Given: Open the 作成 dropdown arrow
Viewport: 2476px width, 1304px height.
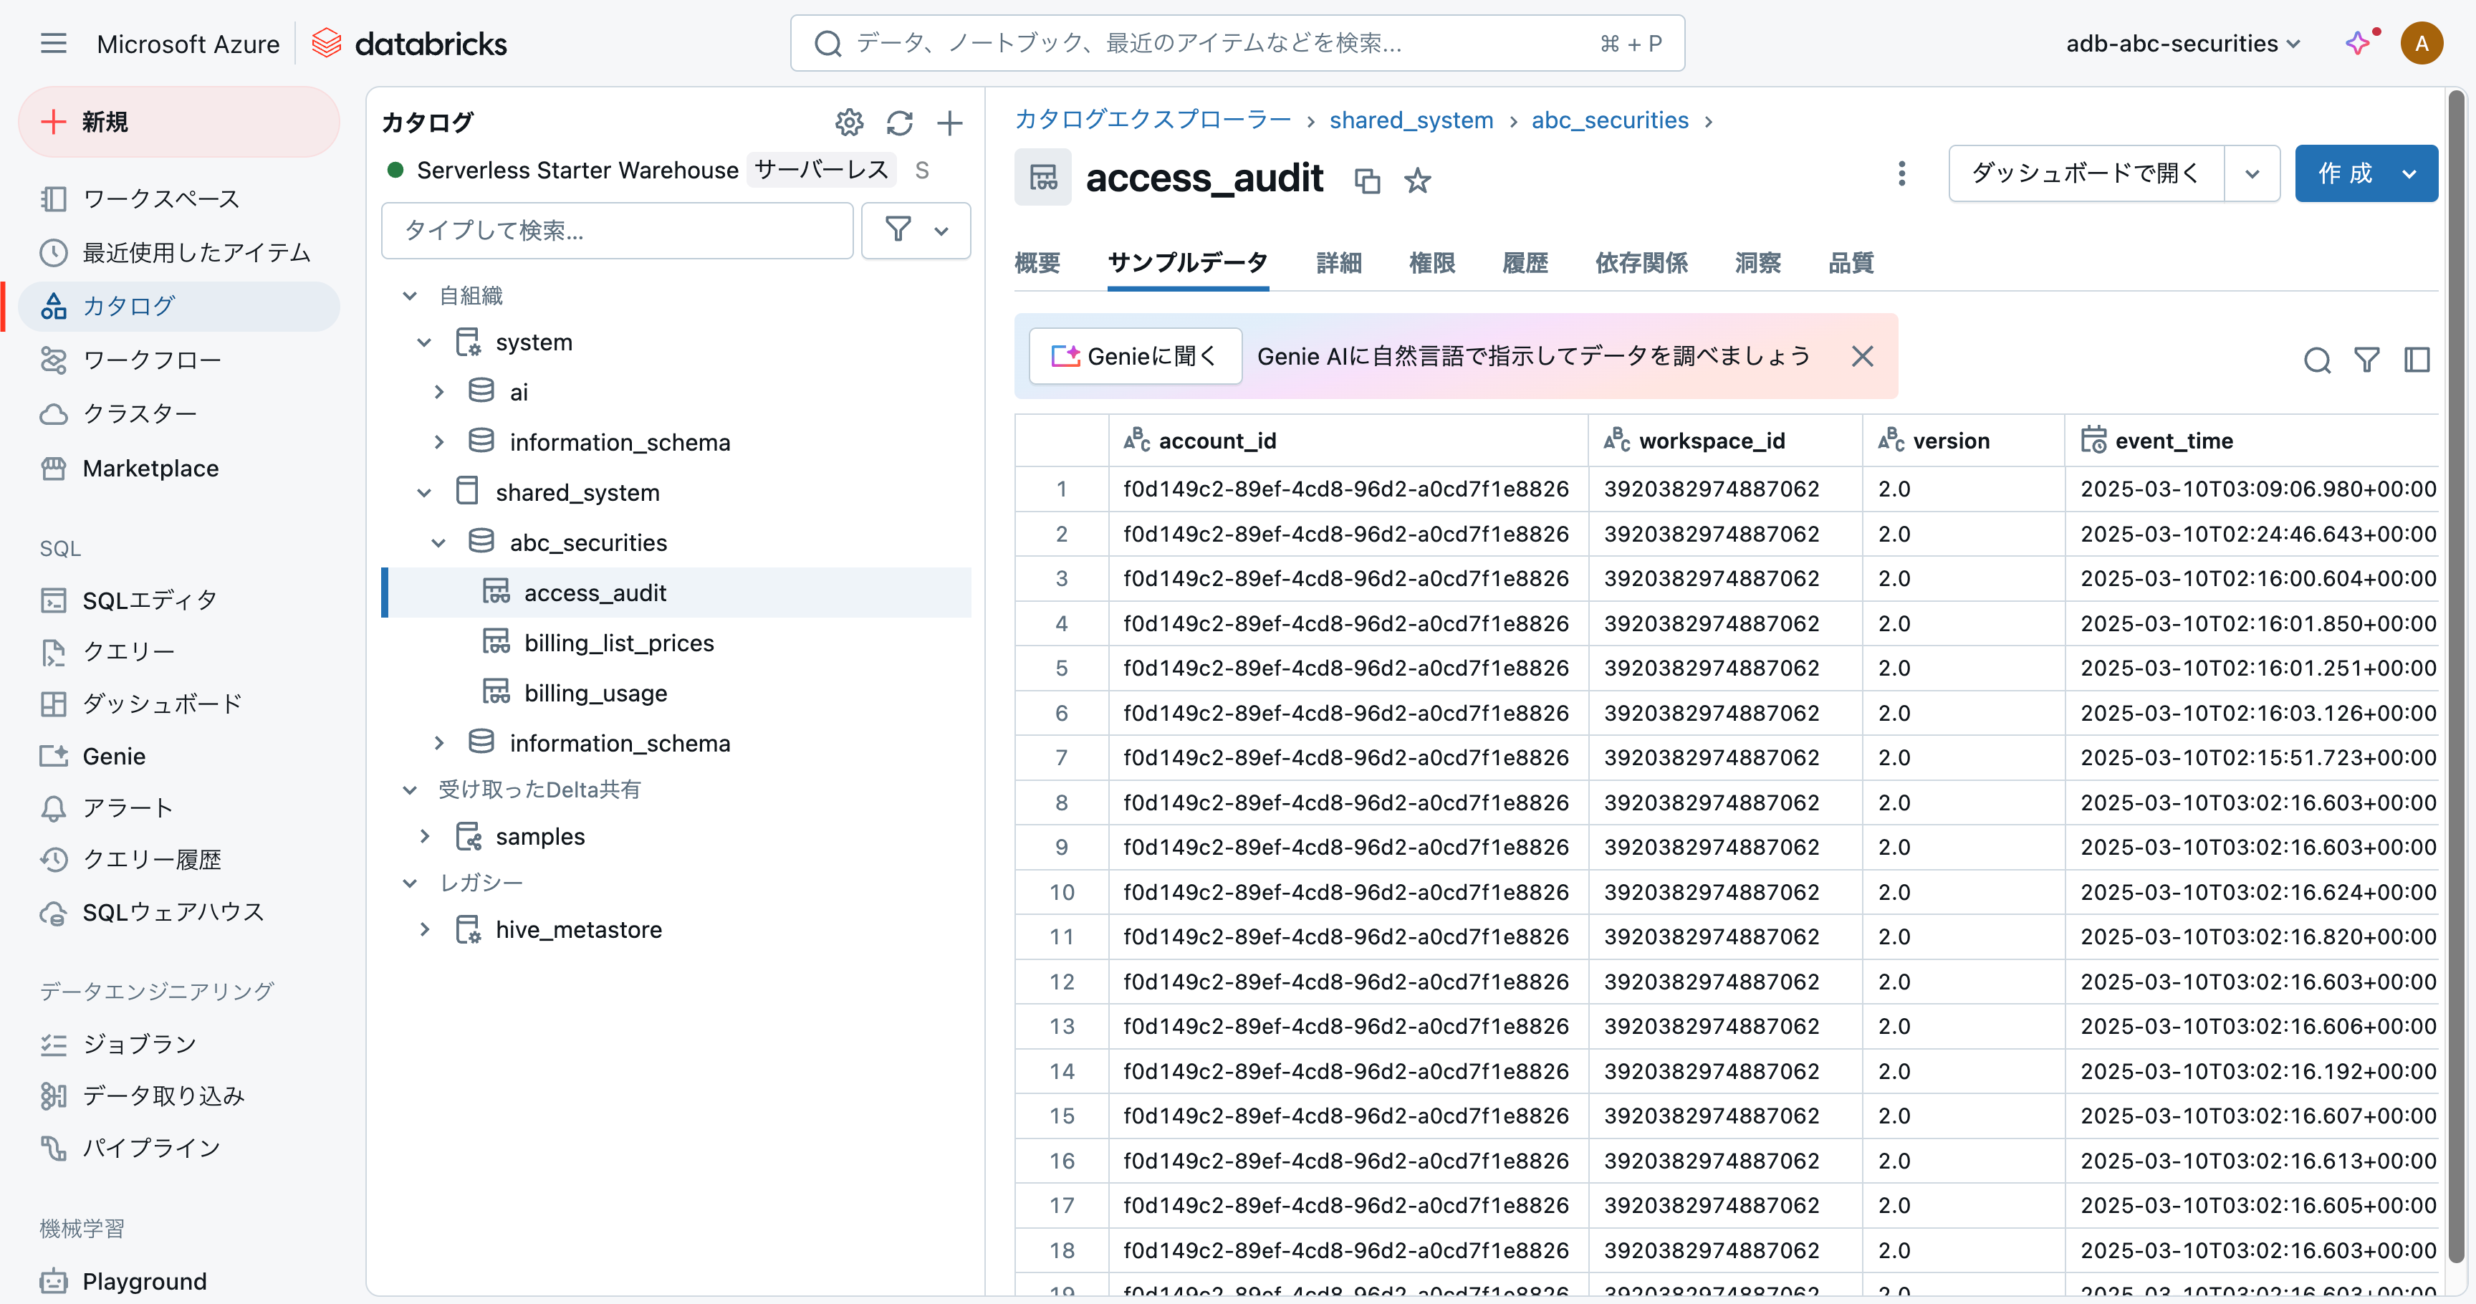Looking at the screenshot, I should (x=2409, y=174).
